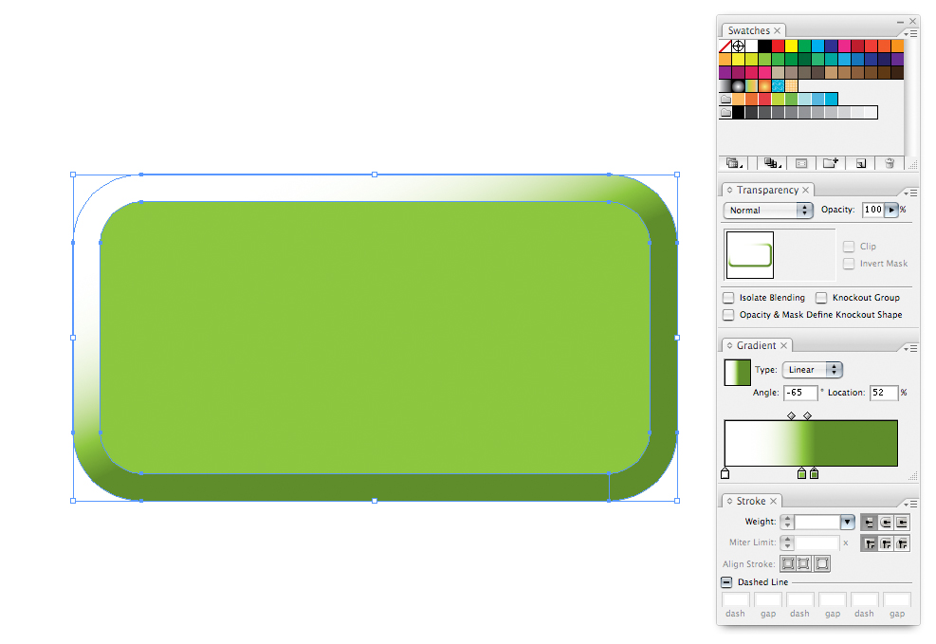936x644 pixels.
Task: Select the yellow swatch in the top row
Action: coord(792,46)
